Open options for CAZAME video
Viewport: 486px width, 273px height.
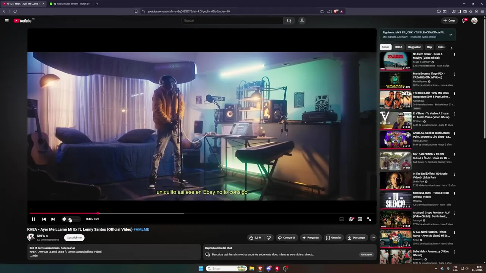pyautogui.click(x=454, y=74)
